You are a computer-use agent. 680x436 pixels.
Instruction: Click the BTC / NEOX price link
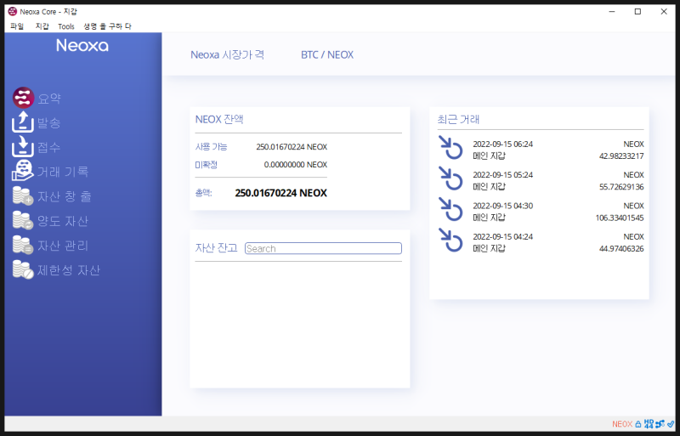click(327, 54)
